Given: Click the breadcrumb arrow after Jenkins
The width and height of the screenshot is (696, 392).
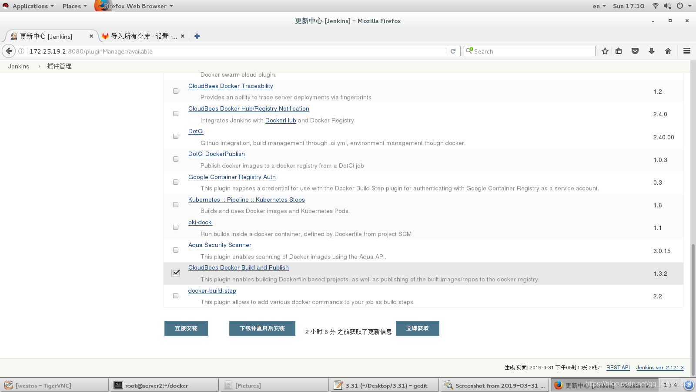Looking at the screenshot, I should coord(39,66).
